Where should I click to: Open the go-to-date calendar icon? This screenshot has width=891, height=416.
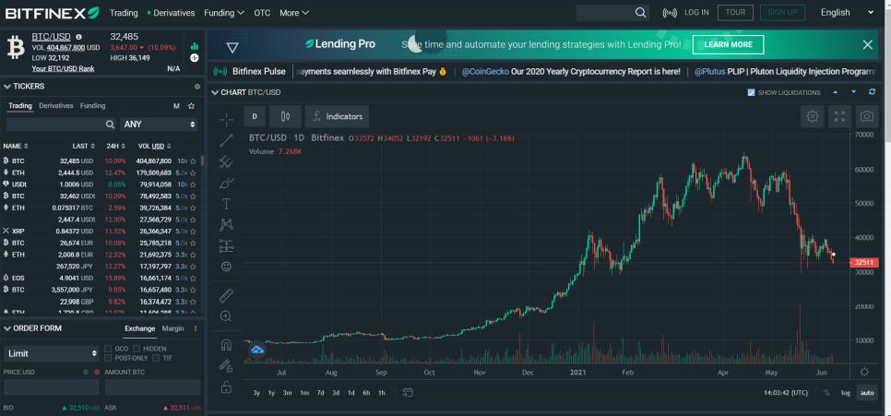tap(407, 393)
